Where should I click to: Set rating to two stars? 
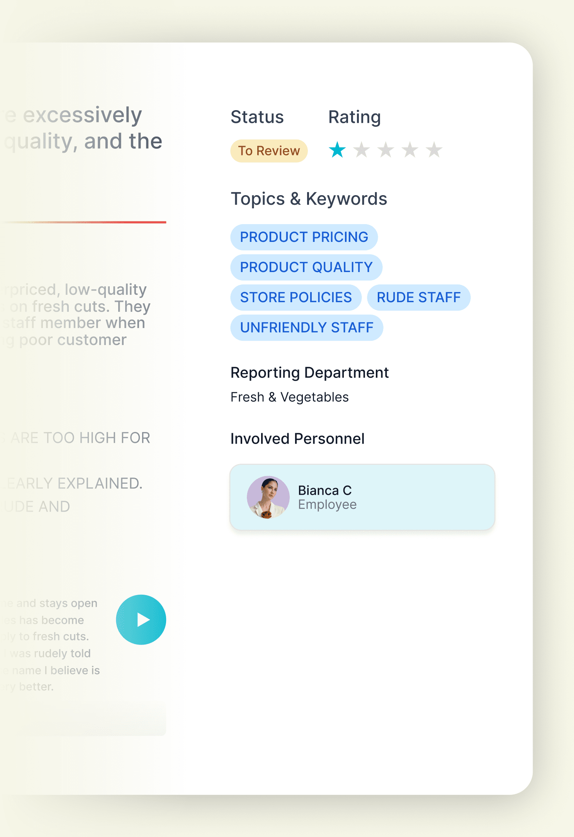(362, 150)
